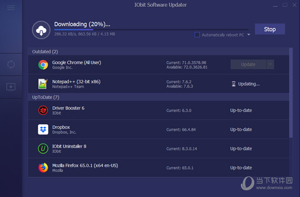Open the starred recommendations sidebar section
Image resolution: width=300 pixels, height=197 pixels.
point(11,87)
